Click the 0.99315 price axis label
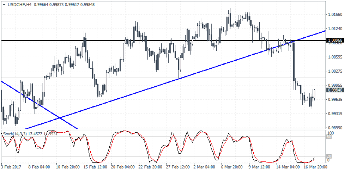 coord(334,114)
